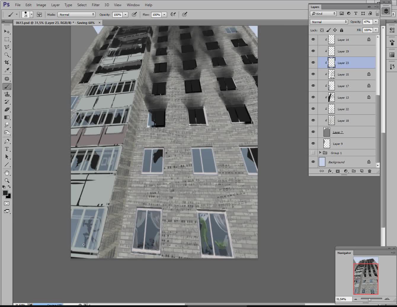Click the Navigator zoom slider
The height and width of the screenshot is (307, 397).
[369, 299]
